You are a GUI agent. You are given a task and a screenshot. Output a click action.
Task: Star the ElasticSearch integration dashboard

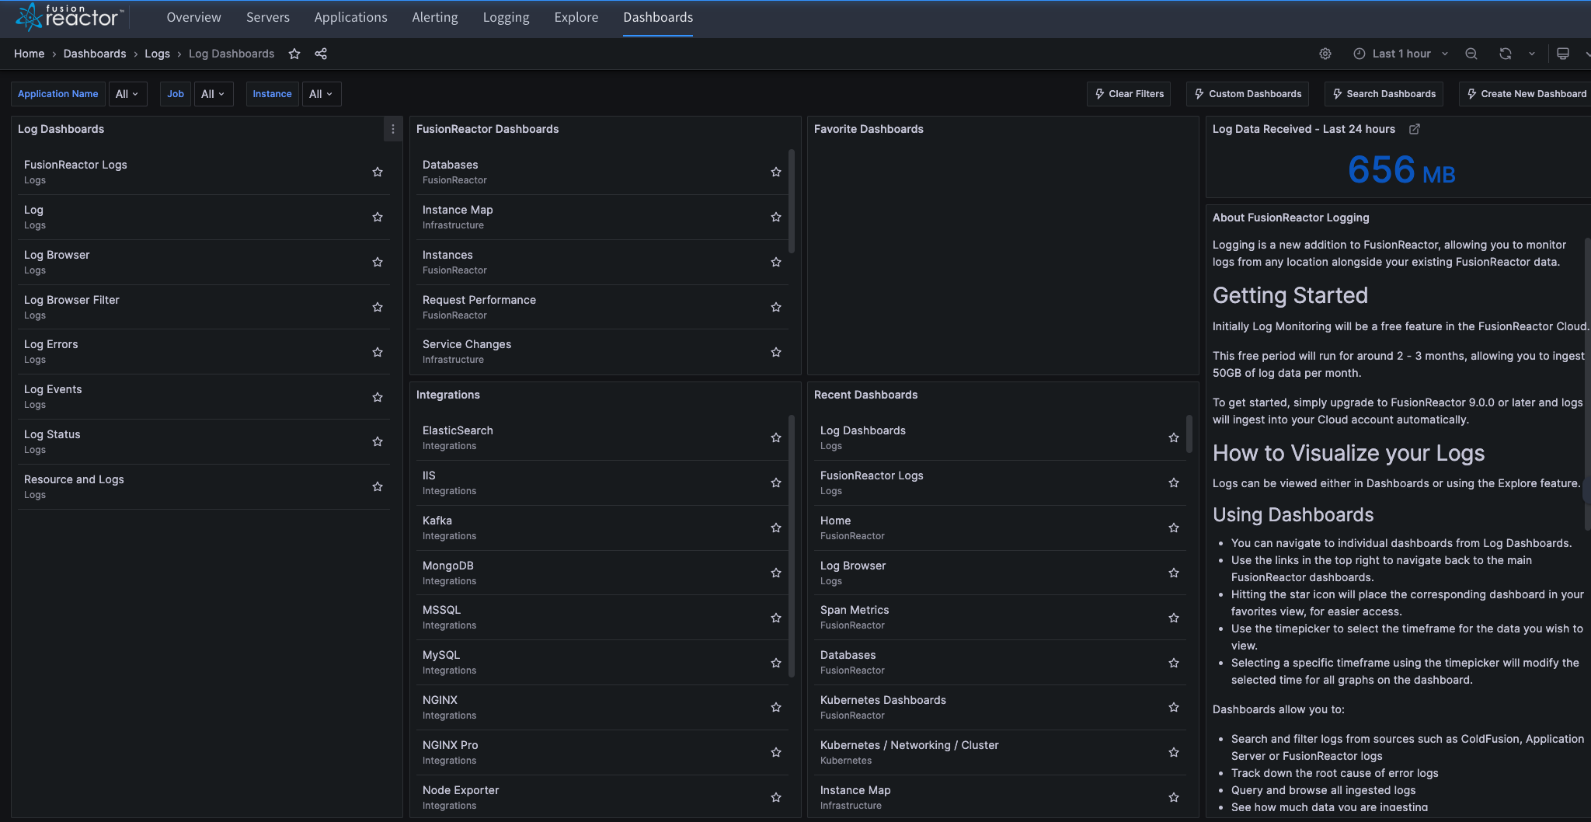click(776, 437)
